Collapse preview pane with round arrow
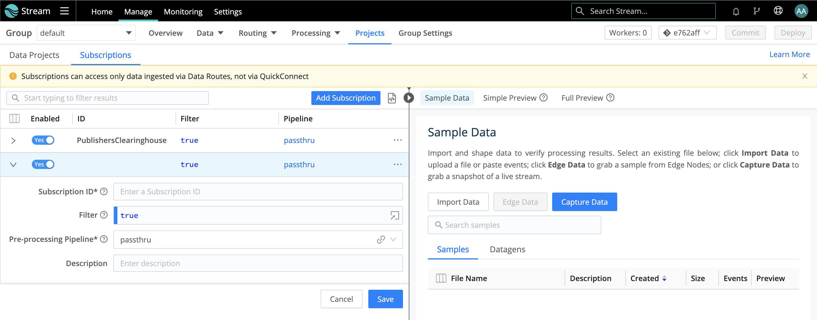 point(408,98)
